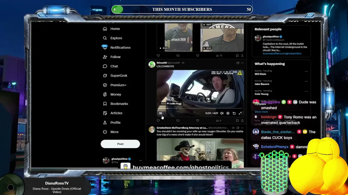The height and width of the screenshot is (195, 348).
Task: Like the post with 72 views
Action: click(x=198, y=56)
